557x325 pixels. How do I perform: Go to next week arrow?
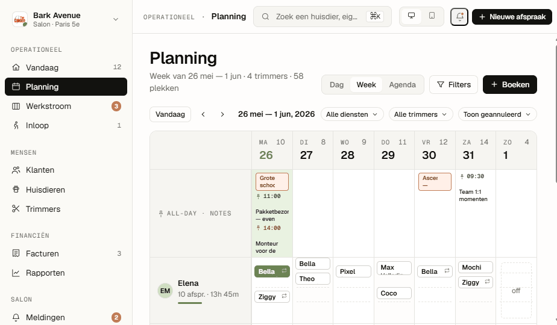[x=222, y=114]
